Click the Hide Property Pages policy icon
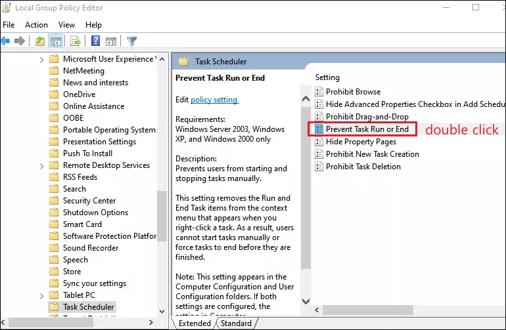 319,142
